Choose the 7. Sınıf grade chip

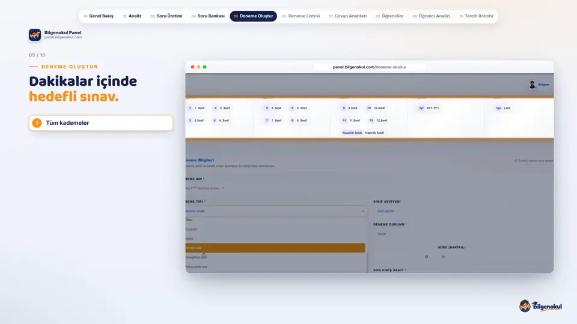click(x=273, y=121)
